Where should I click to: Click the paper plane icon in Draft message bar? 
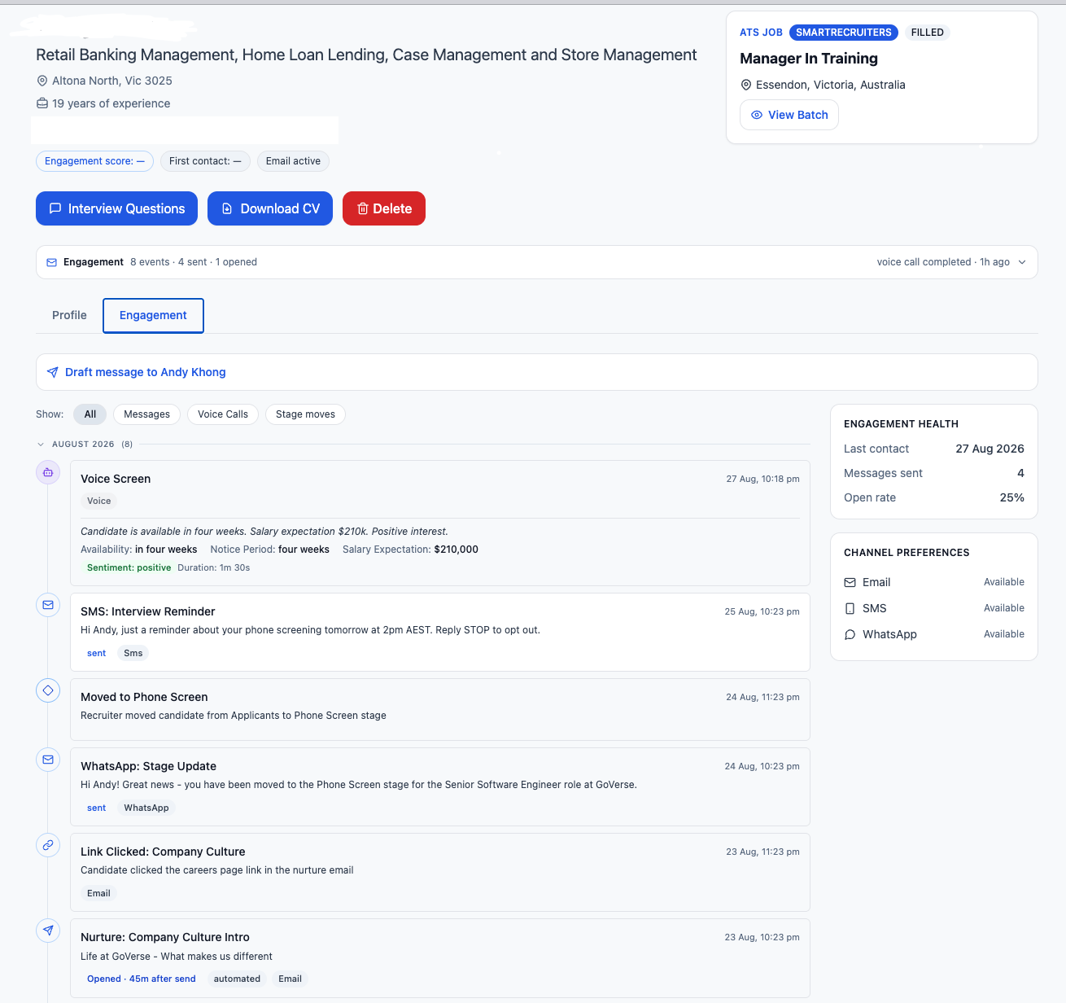(53, 372)
